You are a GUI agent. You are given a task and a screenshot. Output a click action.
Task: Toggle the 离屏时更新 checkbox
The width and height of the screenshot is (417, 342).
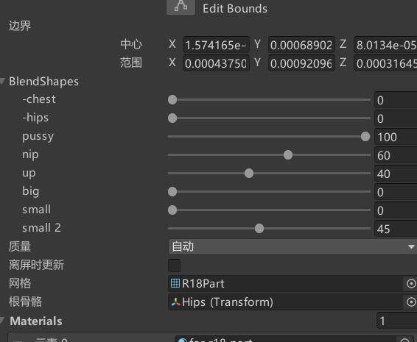(x=174, y=266)
